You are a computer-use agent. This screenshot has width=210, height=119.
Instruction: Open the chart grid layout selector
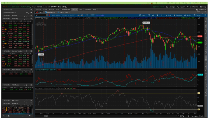click(x=198, y=12)
